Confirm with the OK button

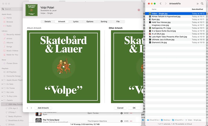pos(134,108)
